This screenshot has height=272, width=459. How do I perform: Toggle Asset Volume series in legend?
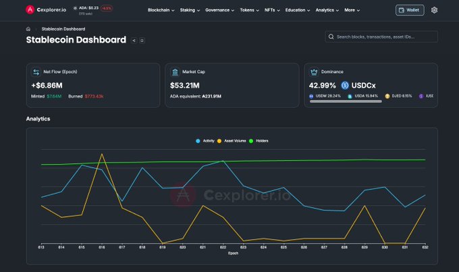232,141
